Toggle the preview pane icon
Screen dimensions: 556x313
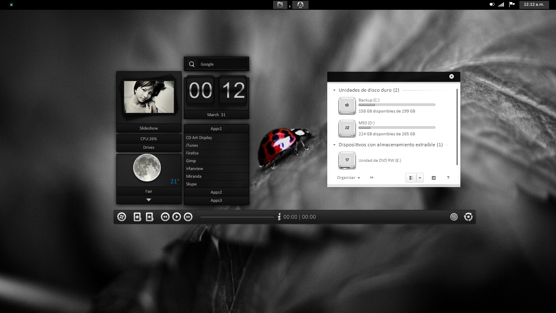(x=433, y=178)
